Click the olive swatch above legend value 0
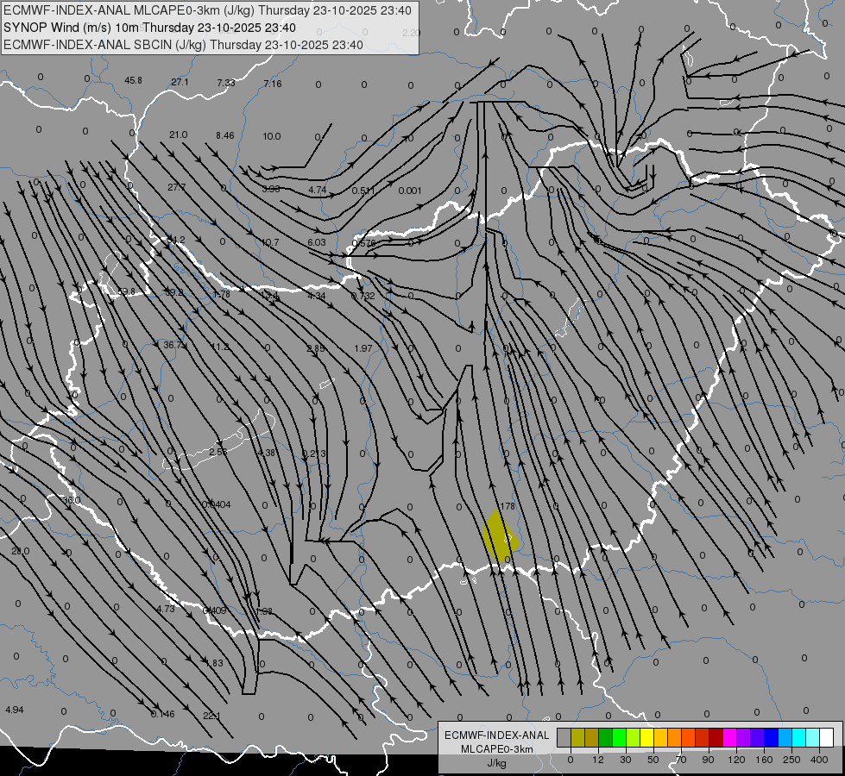Screen dimensions: 845x776 pos(577,737)
